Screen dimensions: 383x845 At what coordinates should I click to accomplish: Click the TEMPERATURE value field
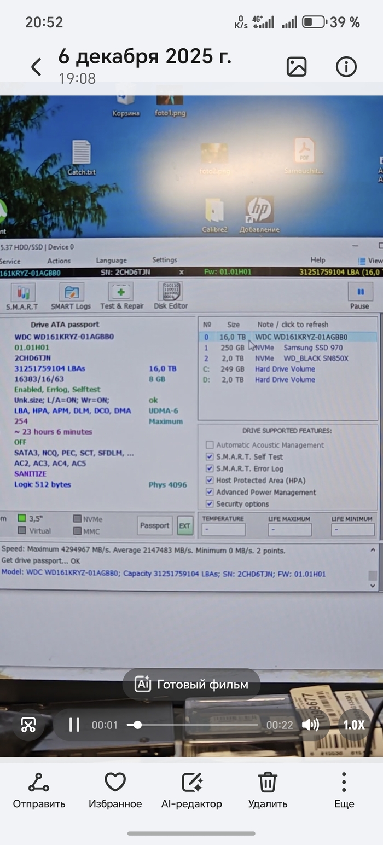[223, 530]
